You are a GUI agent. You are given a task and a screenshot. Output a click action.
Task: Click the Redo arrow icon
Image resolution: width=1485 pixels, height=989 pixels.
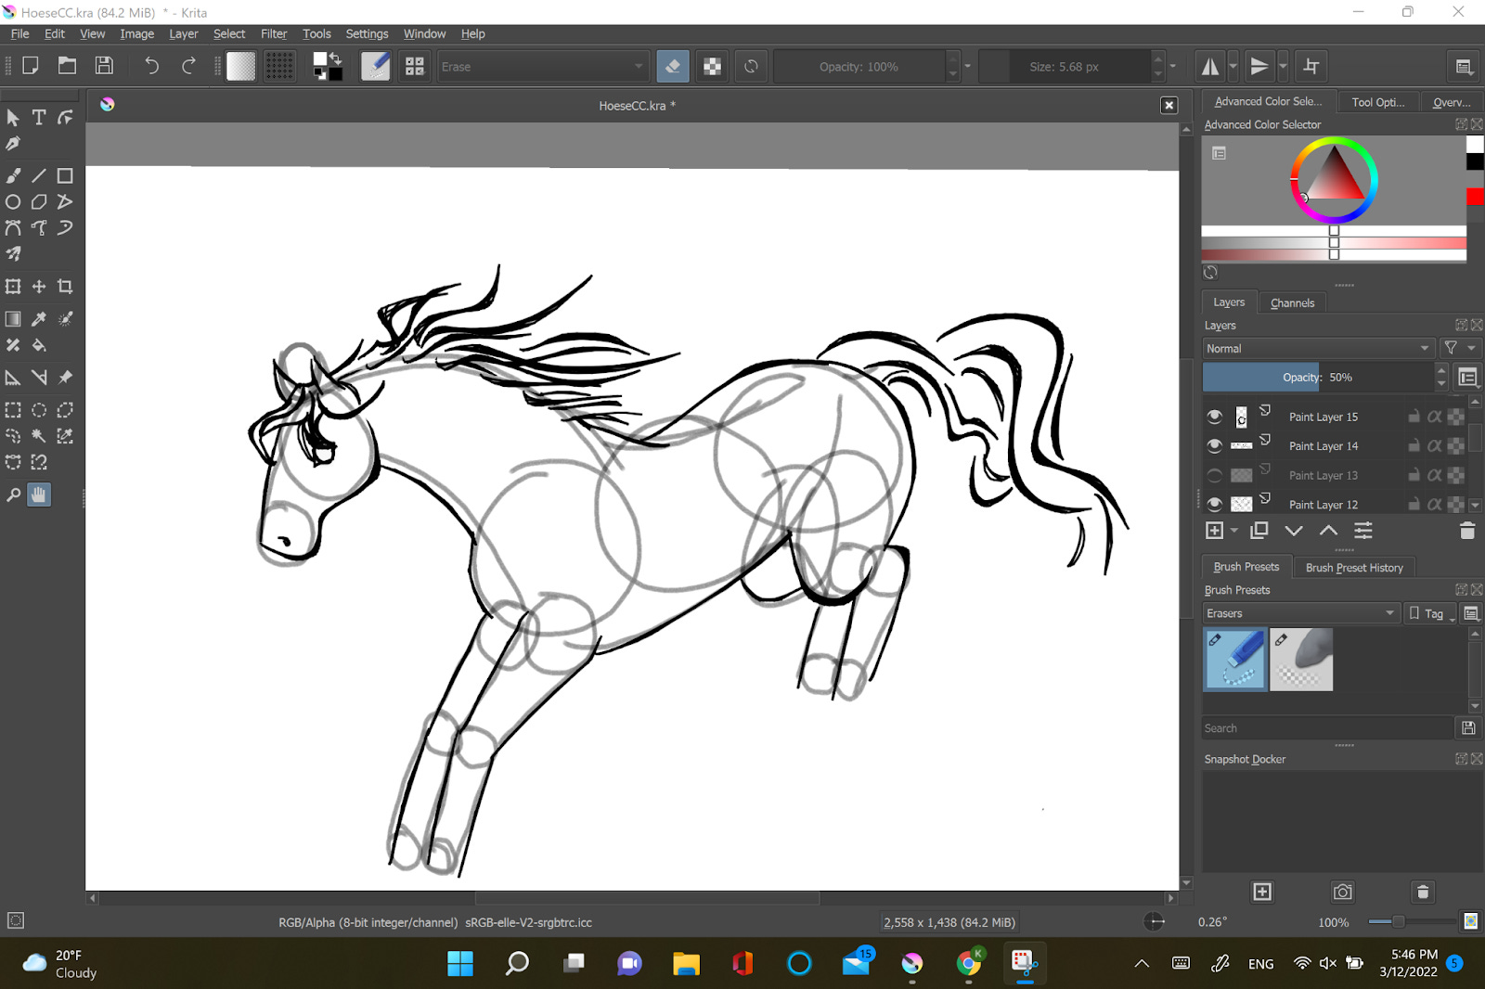(188, 66)
